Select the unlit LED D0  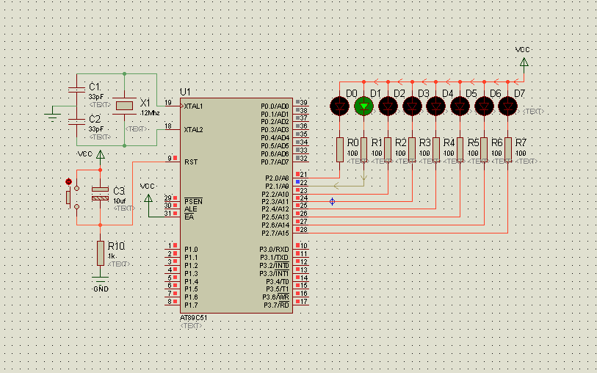pos(339,106)
